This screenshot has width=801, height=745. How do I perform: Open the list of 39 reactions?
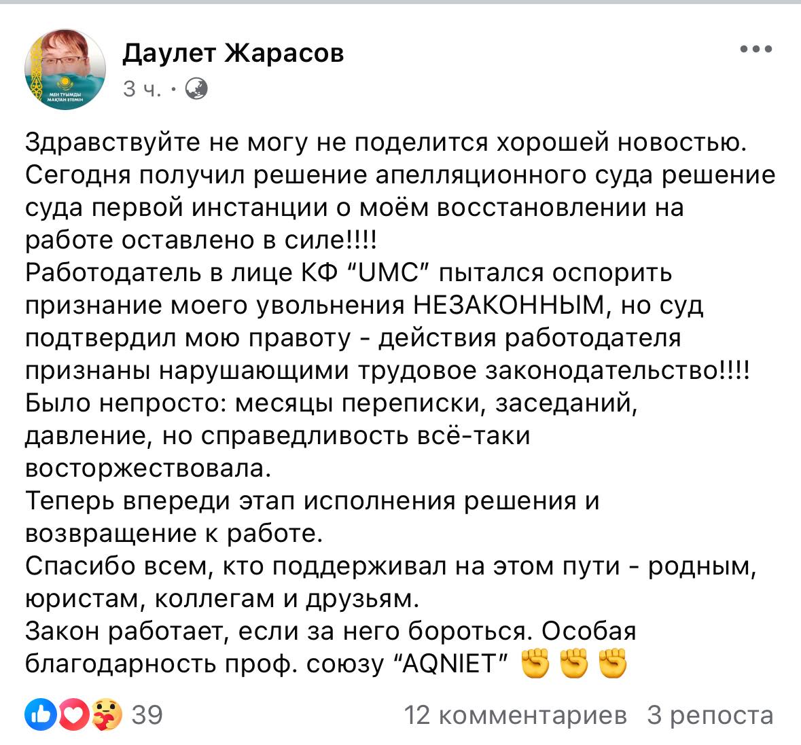[x=147, y=715]
